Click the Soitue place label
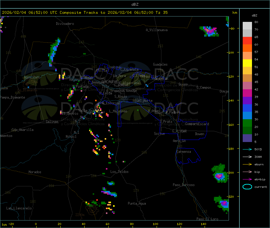 point(159,134)
